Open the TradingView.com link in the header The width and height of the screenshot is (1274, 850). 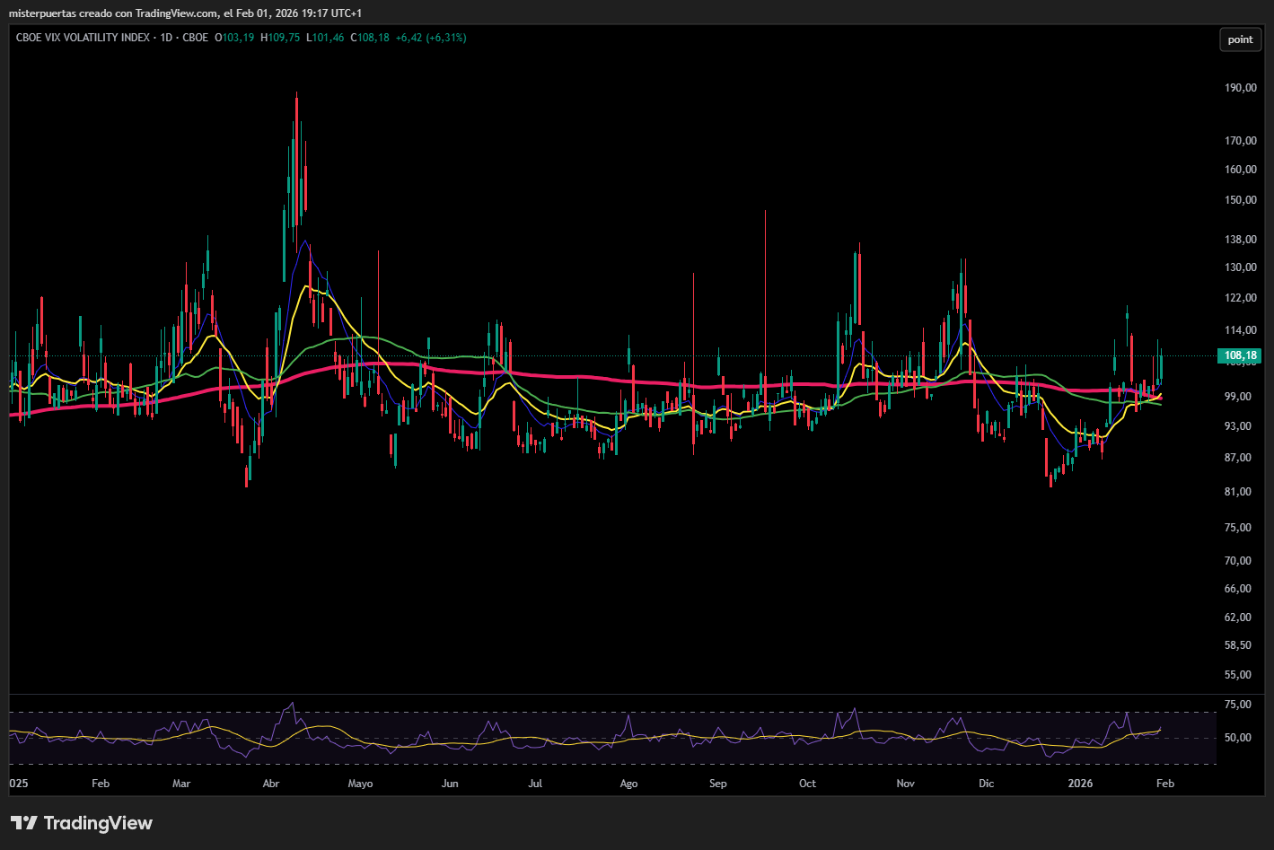click(x=176, y=13)
